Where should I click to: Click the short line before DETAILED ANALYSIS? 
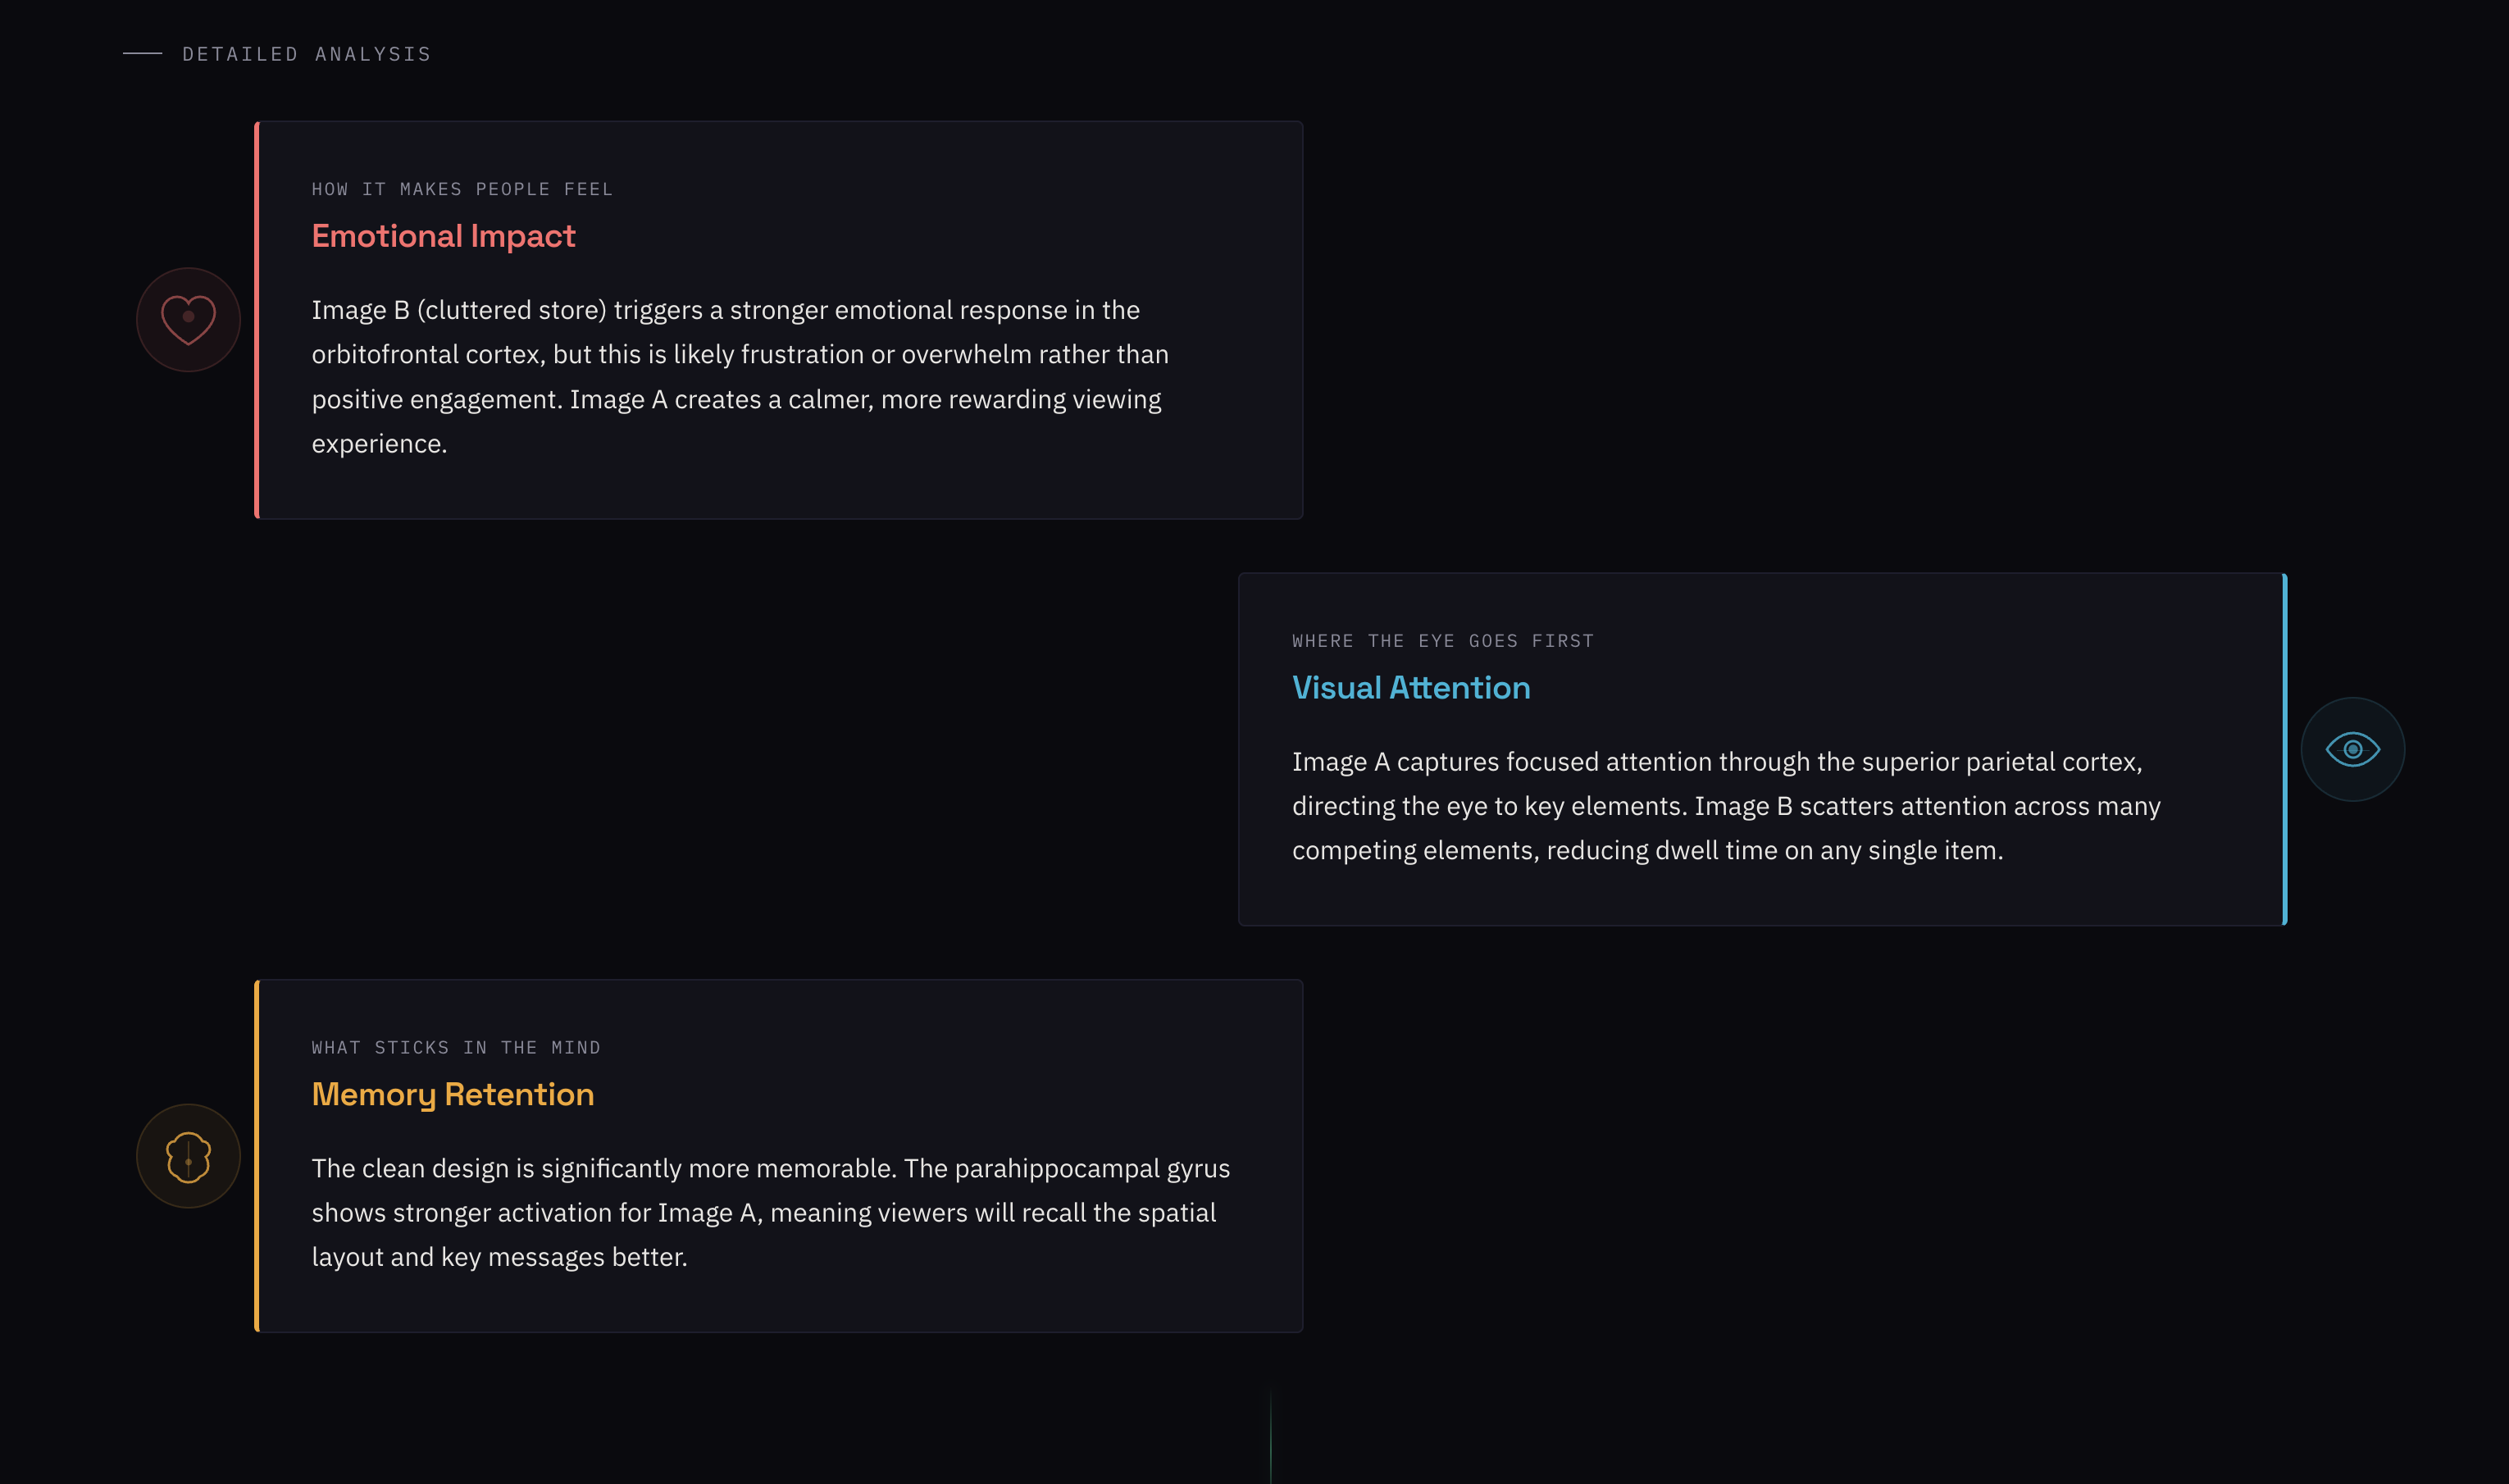pyautogui.click(x=142, y=54)
